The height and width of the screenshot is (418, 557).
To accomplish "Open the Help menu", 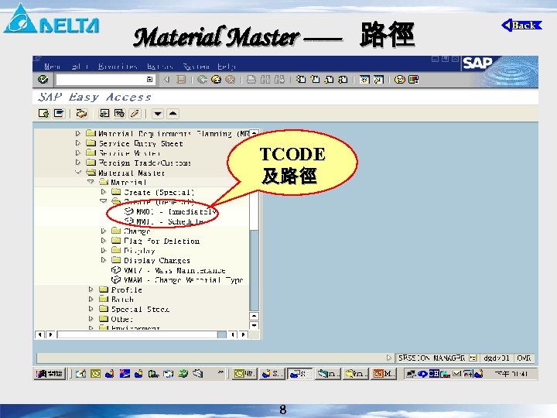I will tap(226, 66).
